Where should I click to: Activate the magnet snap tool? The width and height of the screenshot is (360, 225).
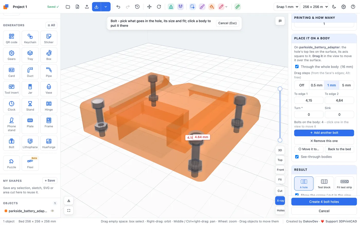click(181, 7)
